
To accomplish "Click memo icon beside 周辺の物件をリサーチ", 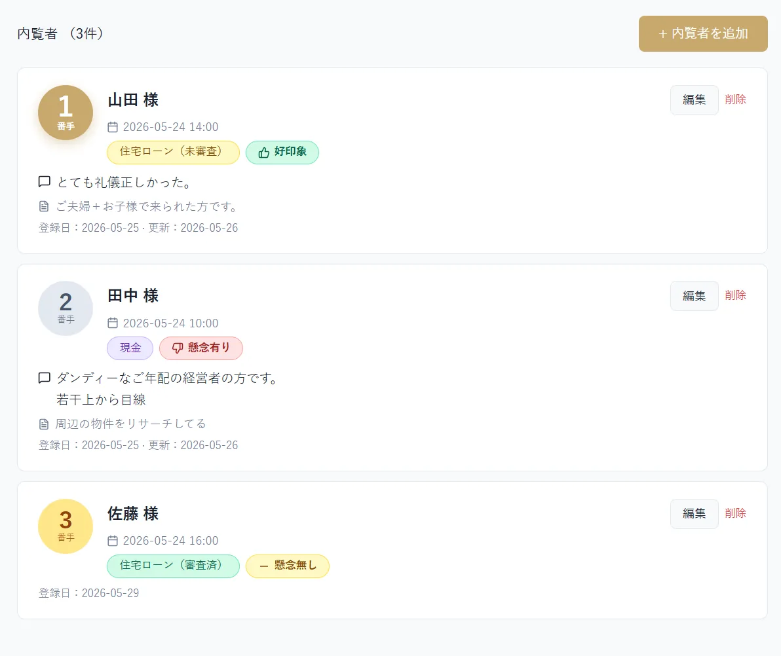I will click(x=44, y=424).
